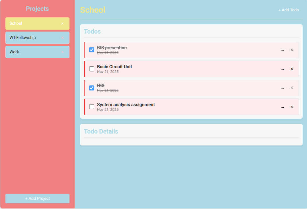Uncheck the BIS presention checkbox
Viewport: 307px width, 209px height.
[92, 50]
